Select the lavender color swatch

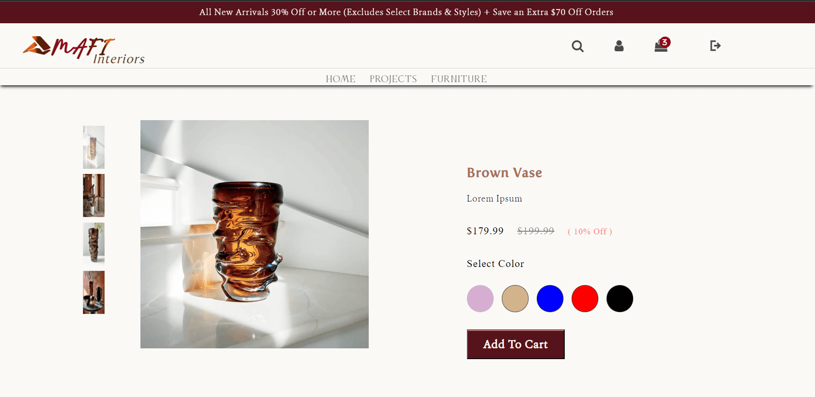pos(480,298)
